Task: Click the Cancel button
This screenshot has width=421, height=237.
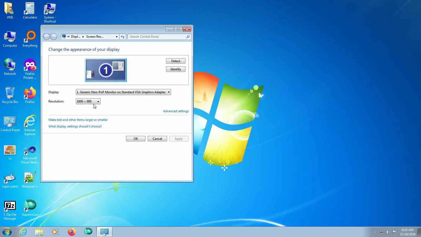Action: click(x=157, y=139)
